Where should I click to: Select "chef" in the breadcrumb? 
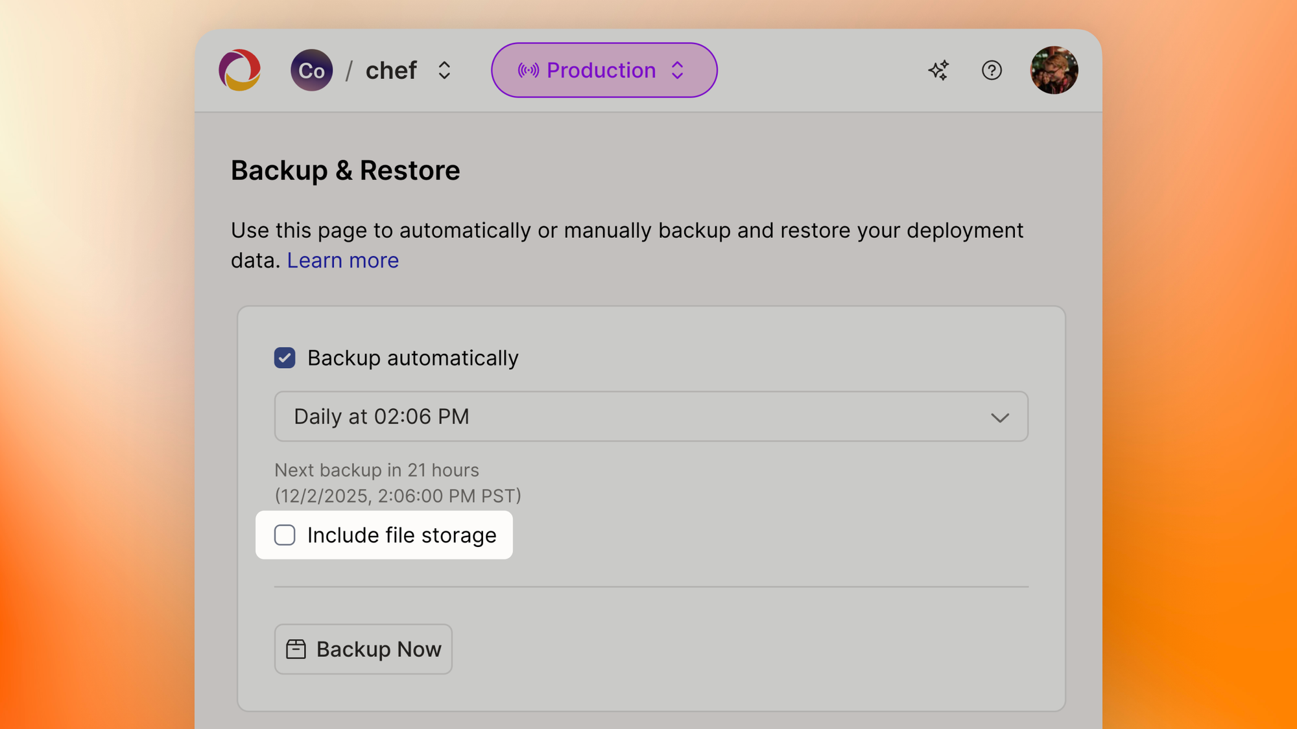pos(390,70)
